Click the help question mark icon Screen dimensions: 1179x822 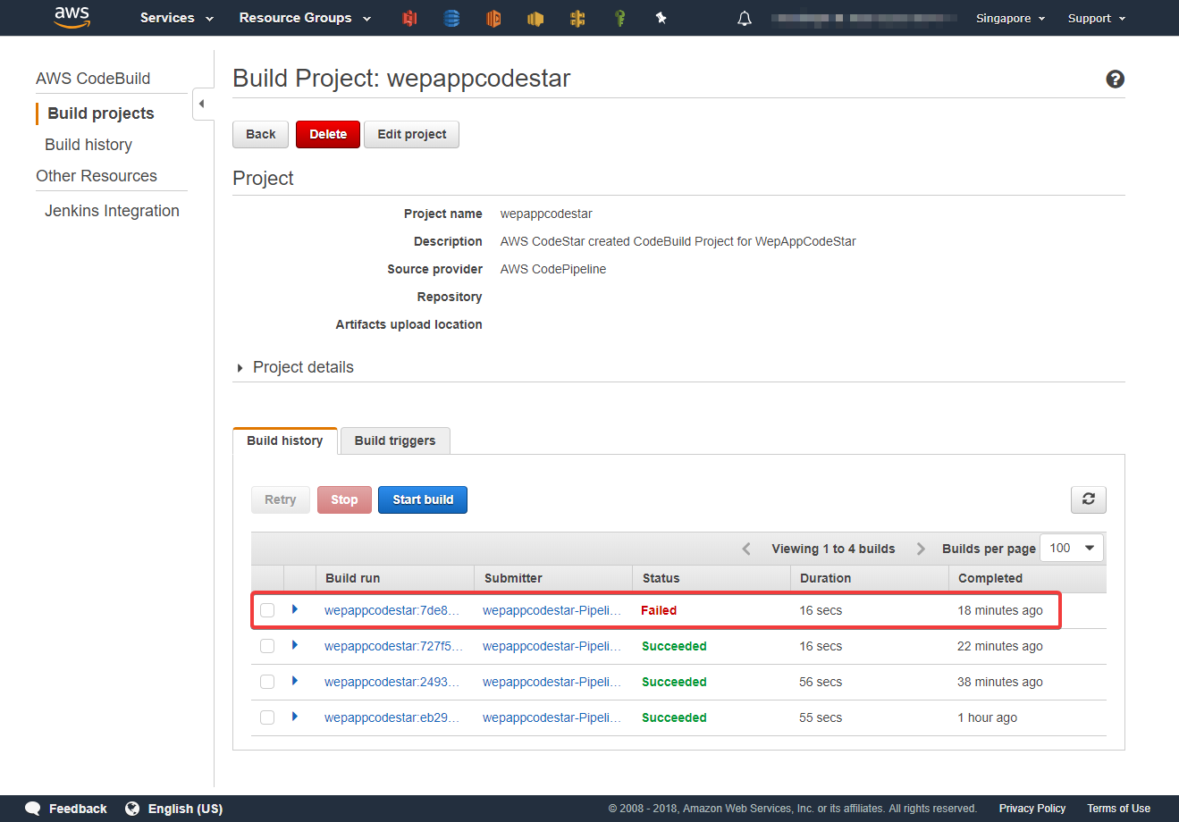click(x=1116, y=79)
